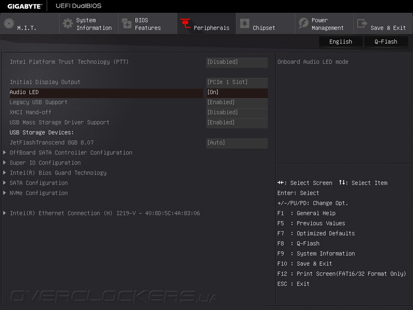Screen dimensions: 413x310
Task: Open the Initial Display Output [PCIe 1 Slot] option
Action: (237, 82)
